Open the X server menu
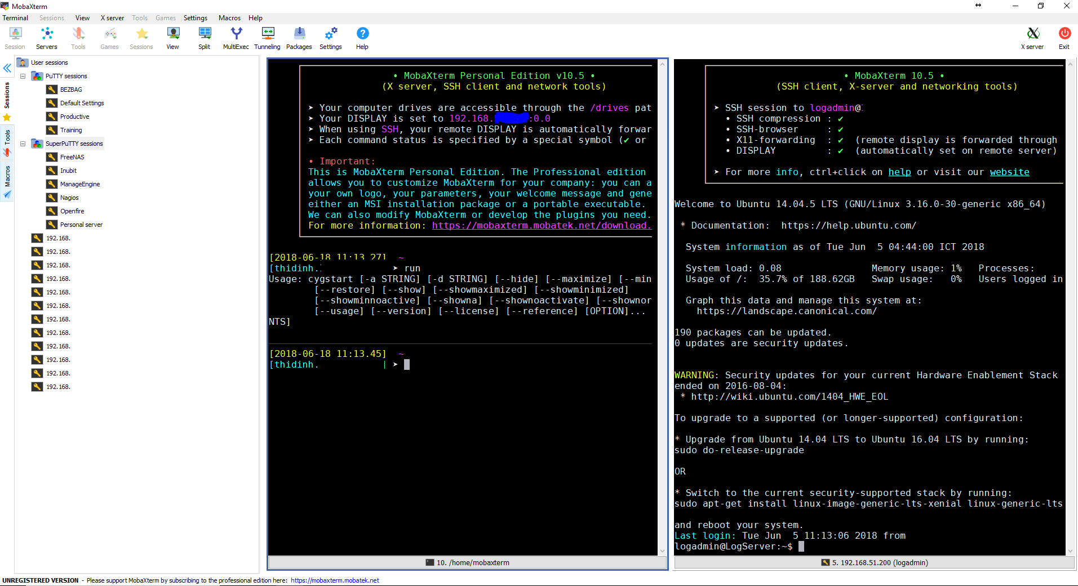 pos(112,18)
